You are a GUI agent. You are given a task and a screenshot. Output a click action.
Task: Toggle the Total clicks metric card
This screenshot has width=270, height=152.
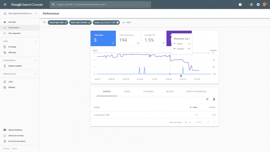[x=103, y=38]
